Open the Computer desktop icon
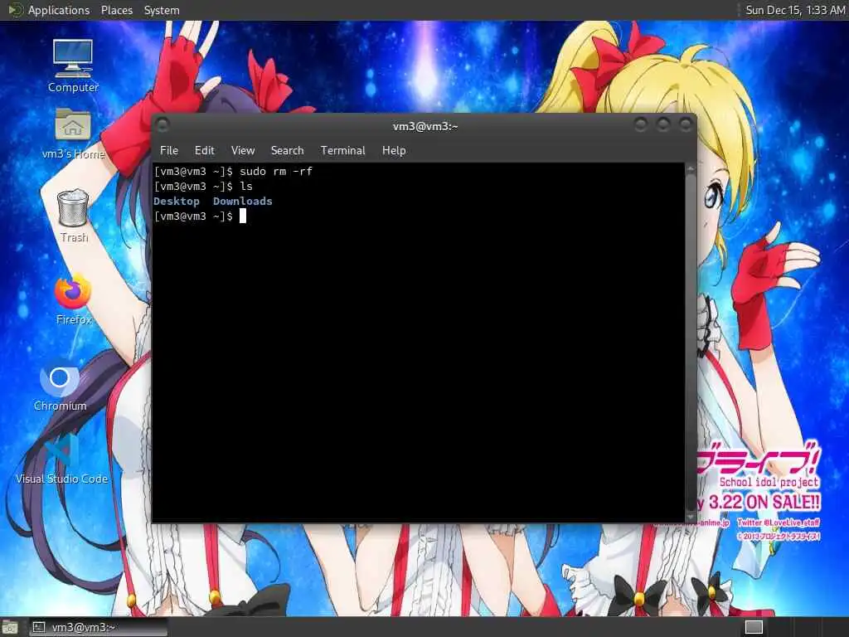849x637 pixels. pos(73,65)
